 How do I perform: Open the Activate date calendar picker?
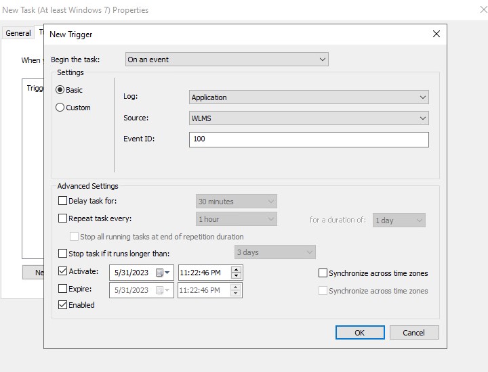[x=163, y=273]
